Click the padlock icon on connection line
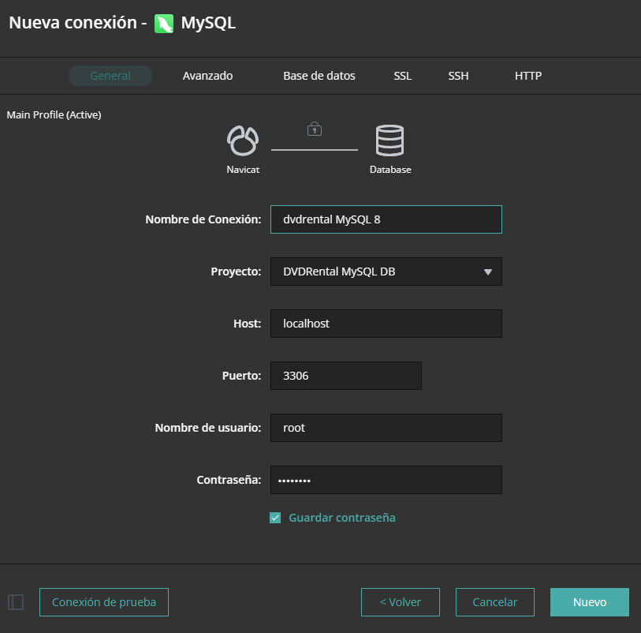Image resolution: width=641 pixels, height=633 pixels. click(315, 129)
